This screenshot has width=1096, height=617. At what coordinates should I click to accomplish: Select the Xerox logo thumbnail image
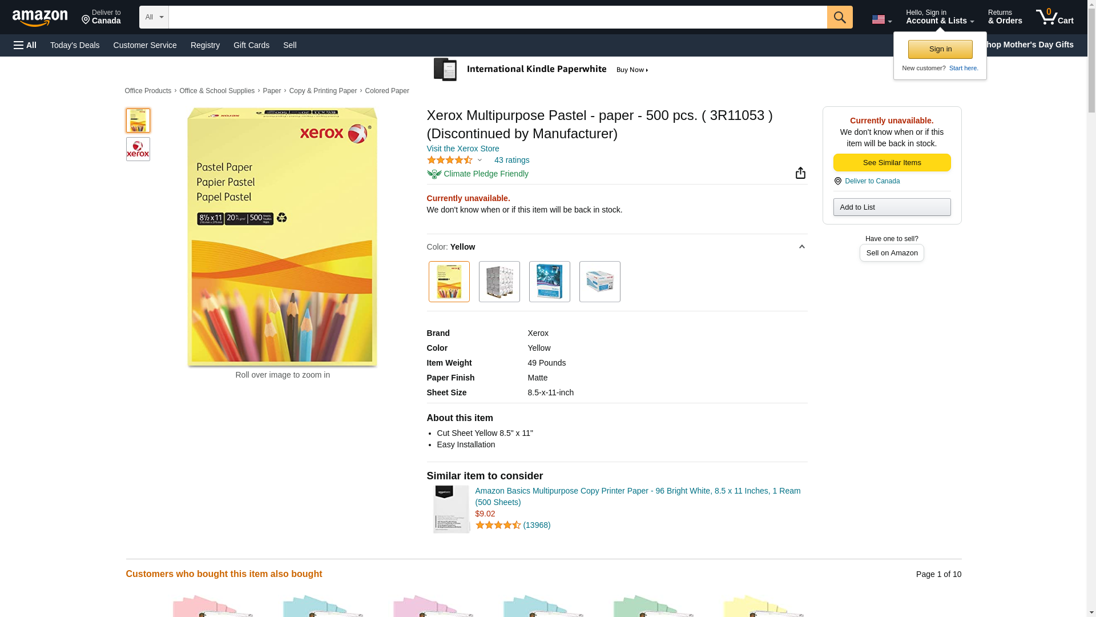point(138,149)
